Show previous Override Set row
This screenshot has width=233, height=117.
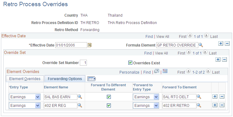pyautogui.click(x=188, y=52)
